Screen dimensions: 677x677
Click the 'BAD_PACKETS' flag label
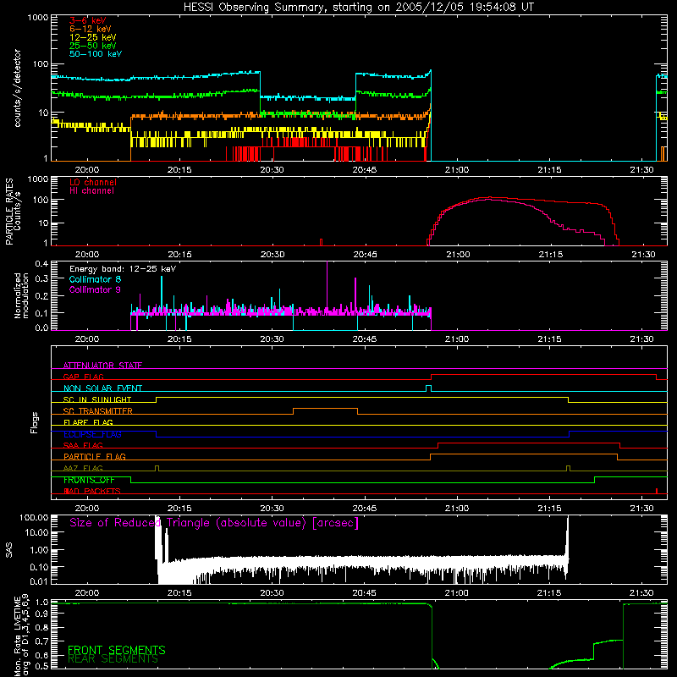92,491
